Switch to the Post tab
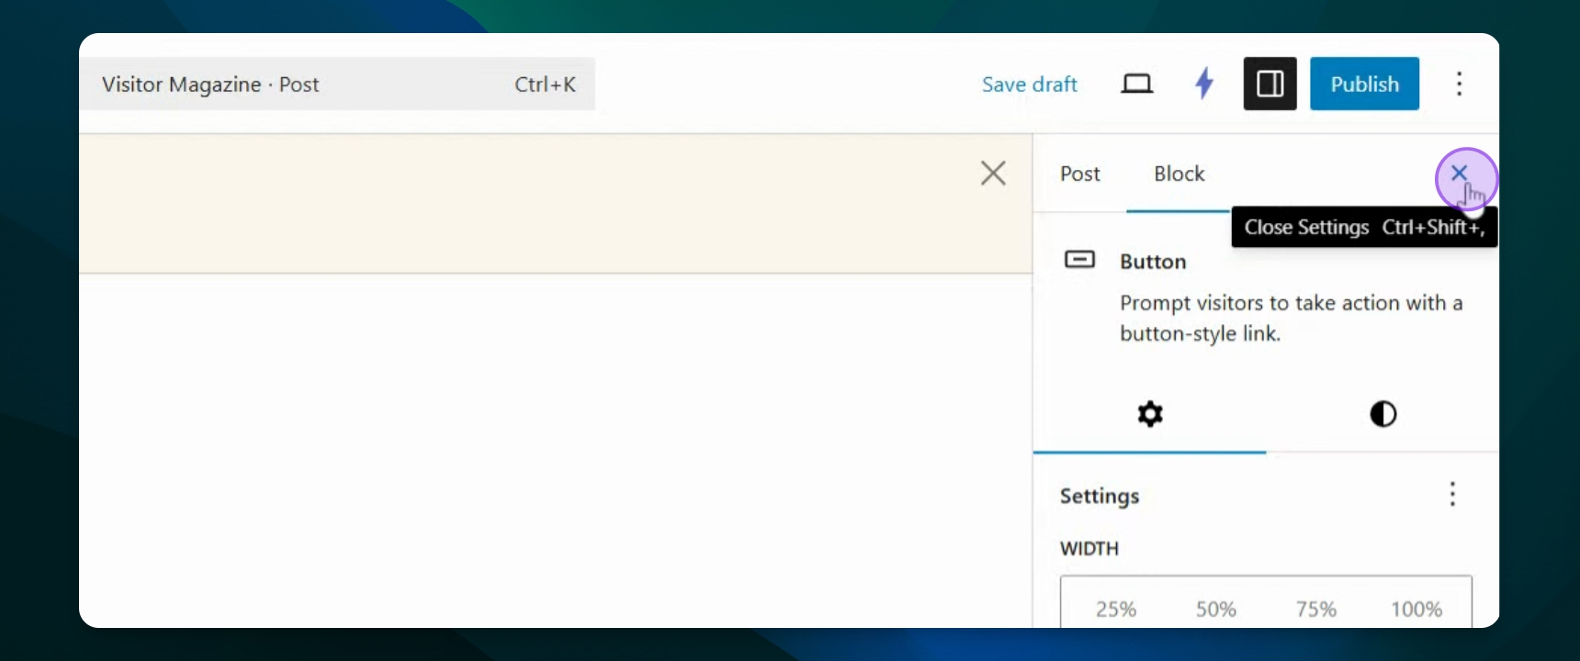1580x661 pixels. coord(1079,174)
